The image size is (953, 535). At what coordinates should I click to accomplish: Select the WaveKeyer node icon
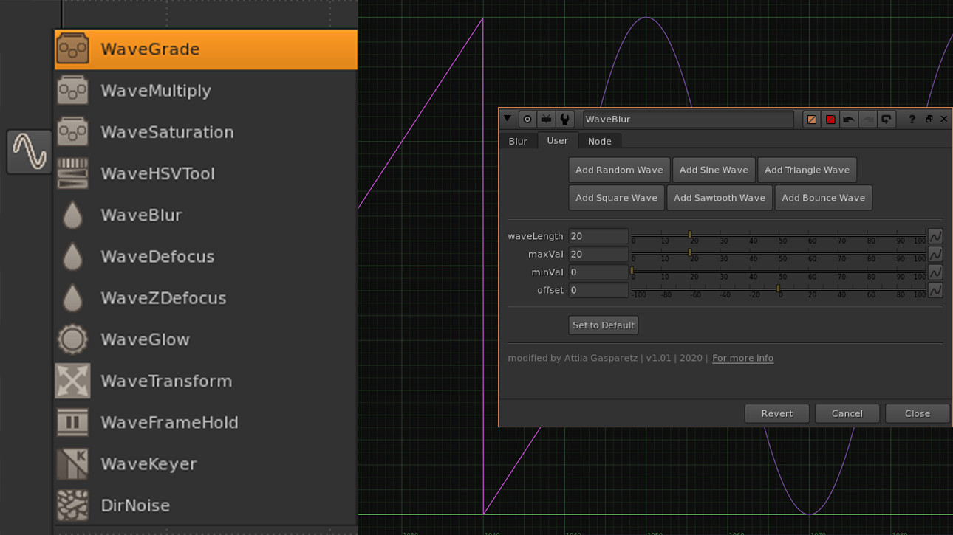pyautogui.click(x=72, y=463)
